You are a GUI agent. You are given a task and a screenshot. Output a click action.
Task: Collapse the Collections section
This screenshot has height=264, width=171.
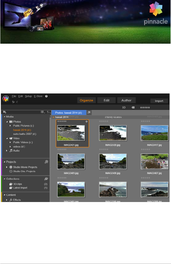(4, 179)
